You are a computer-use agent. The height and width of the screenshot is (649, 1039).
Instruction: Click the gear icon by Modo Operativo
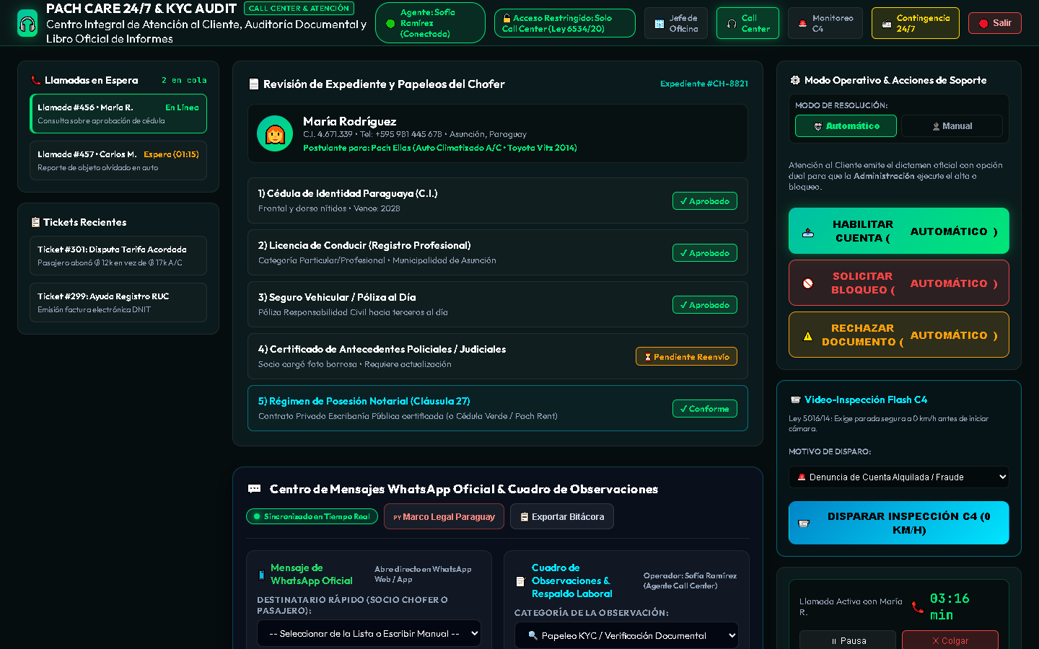tap(795, 80)
